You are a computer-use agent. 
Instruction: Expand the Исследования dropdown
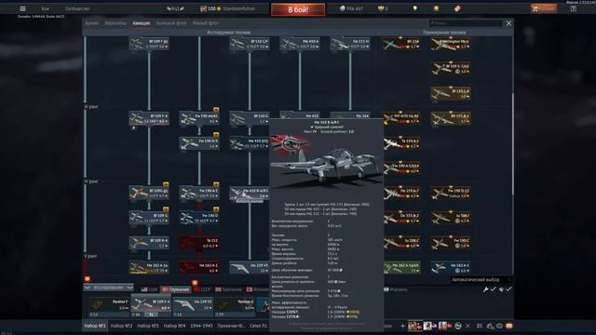click(x=109, y=288)
